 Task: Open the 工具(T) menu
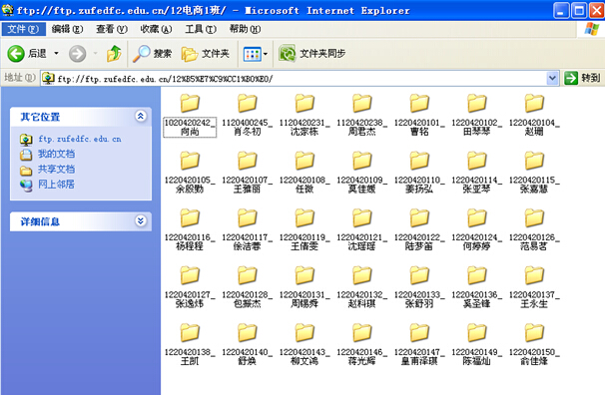[x=201, y=29]
